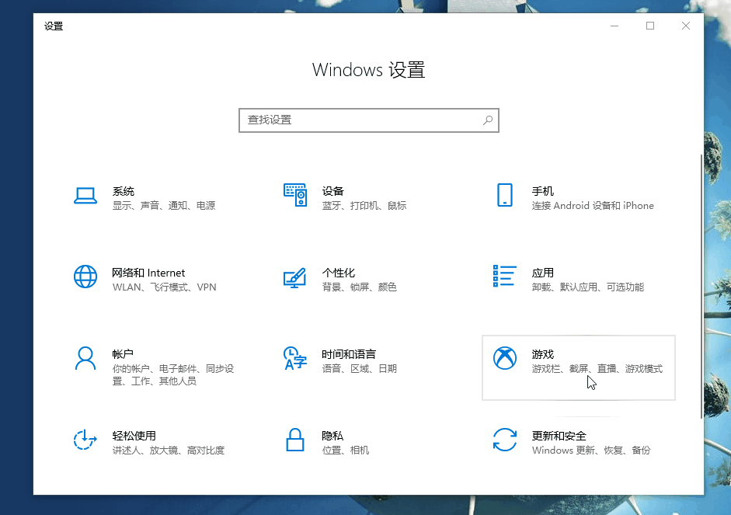Open 个性化 settings via brush icon
The height and width of the screenshot is (515, 731).
pos(295,277)
